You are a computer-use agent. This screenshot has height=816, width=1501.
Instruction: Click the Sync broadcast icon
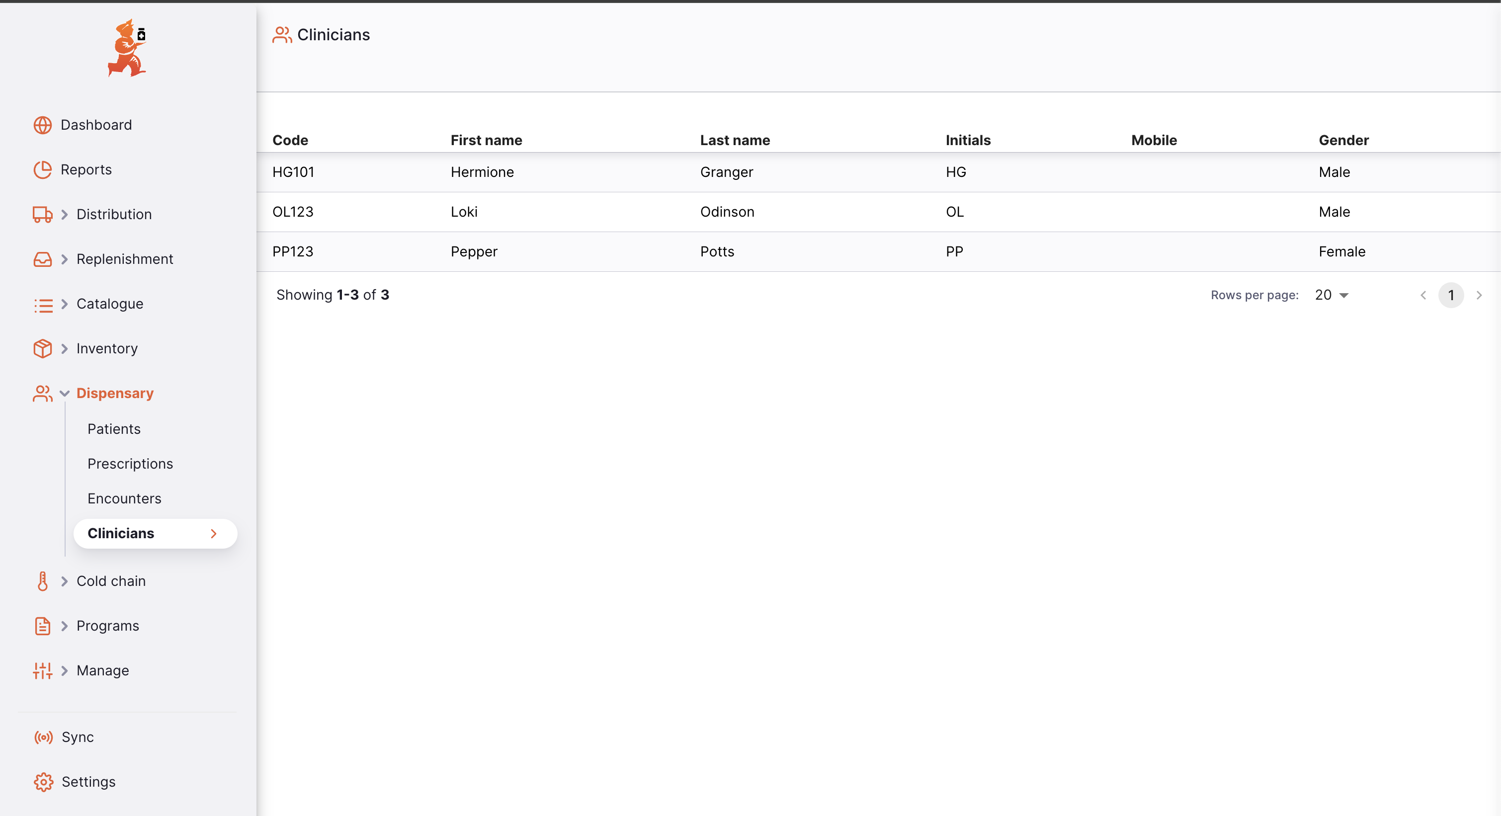coord(44,737)
